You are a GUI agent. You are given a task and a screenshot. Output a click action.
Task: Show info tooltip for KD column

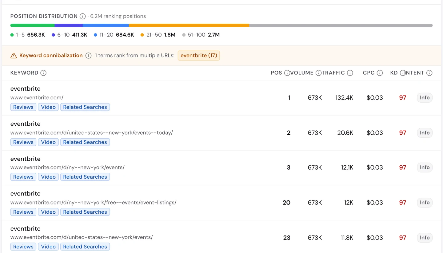pos(403,73)
